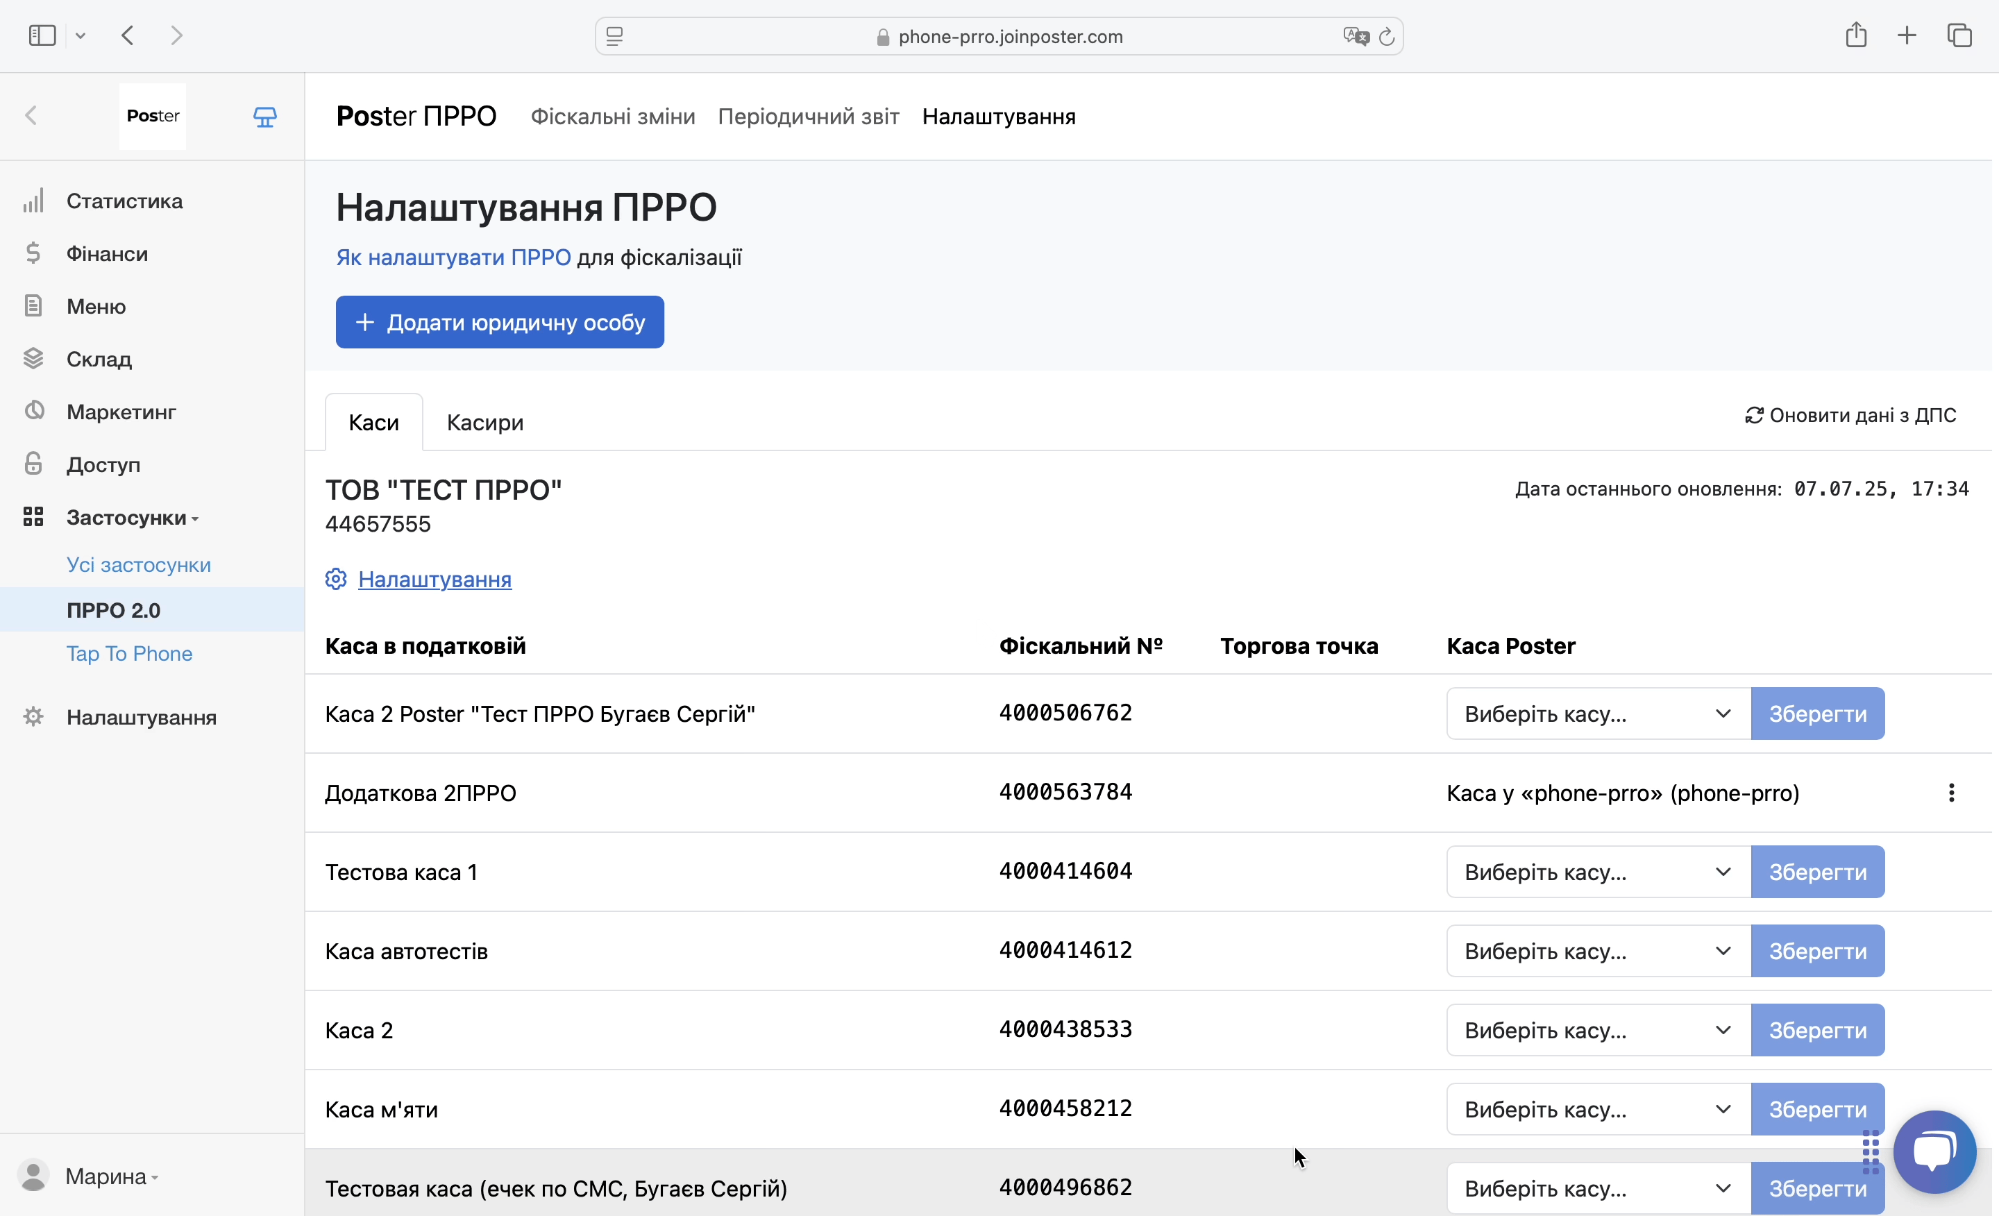Image resolution: width=1999 pixels, height=1216 pixels.
Task: Click Оновити дані з ДПС
Action: pyautogui.click(x=1850, y=415)
